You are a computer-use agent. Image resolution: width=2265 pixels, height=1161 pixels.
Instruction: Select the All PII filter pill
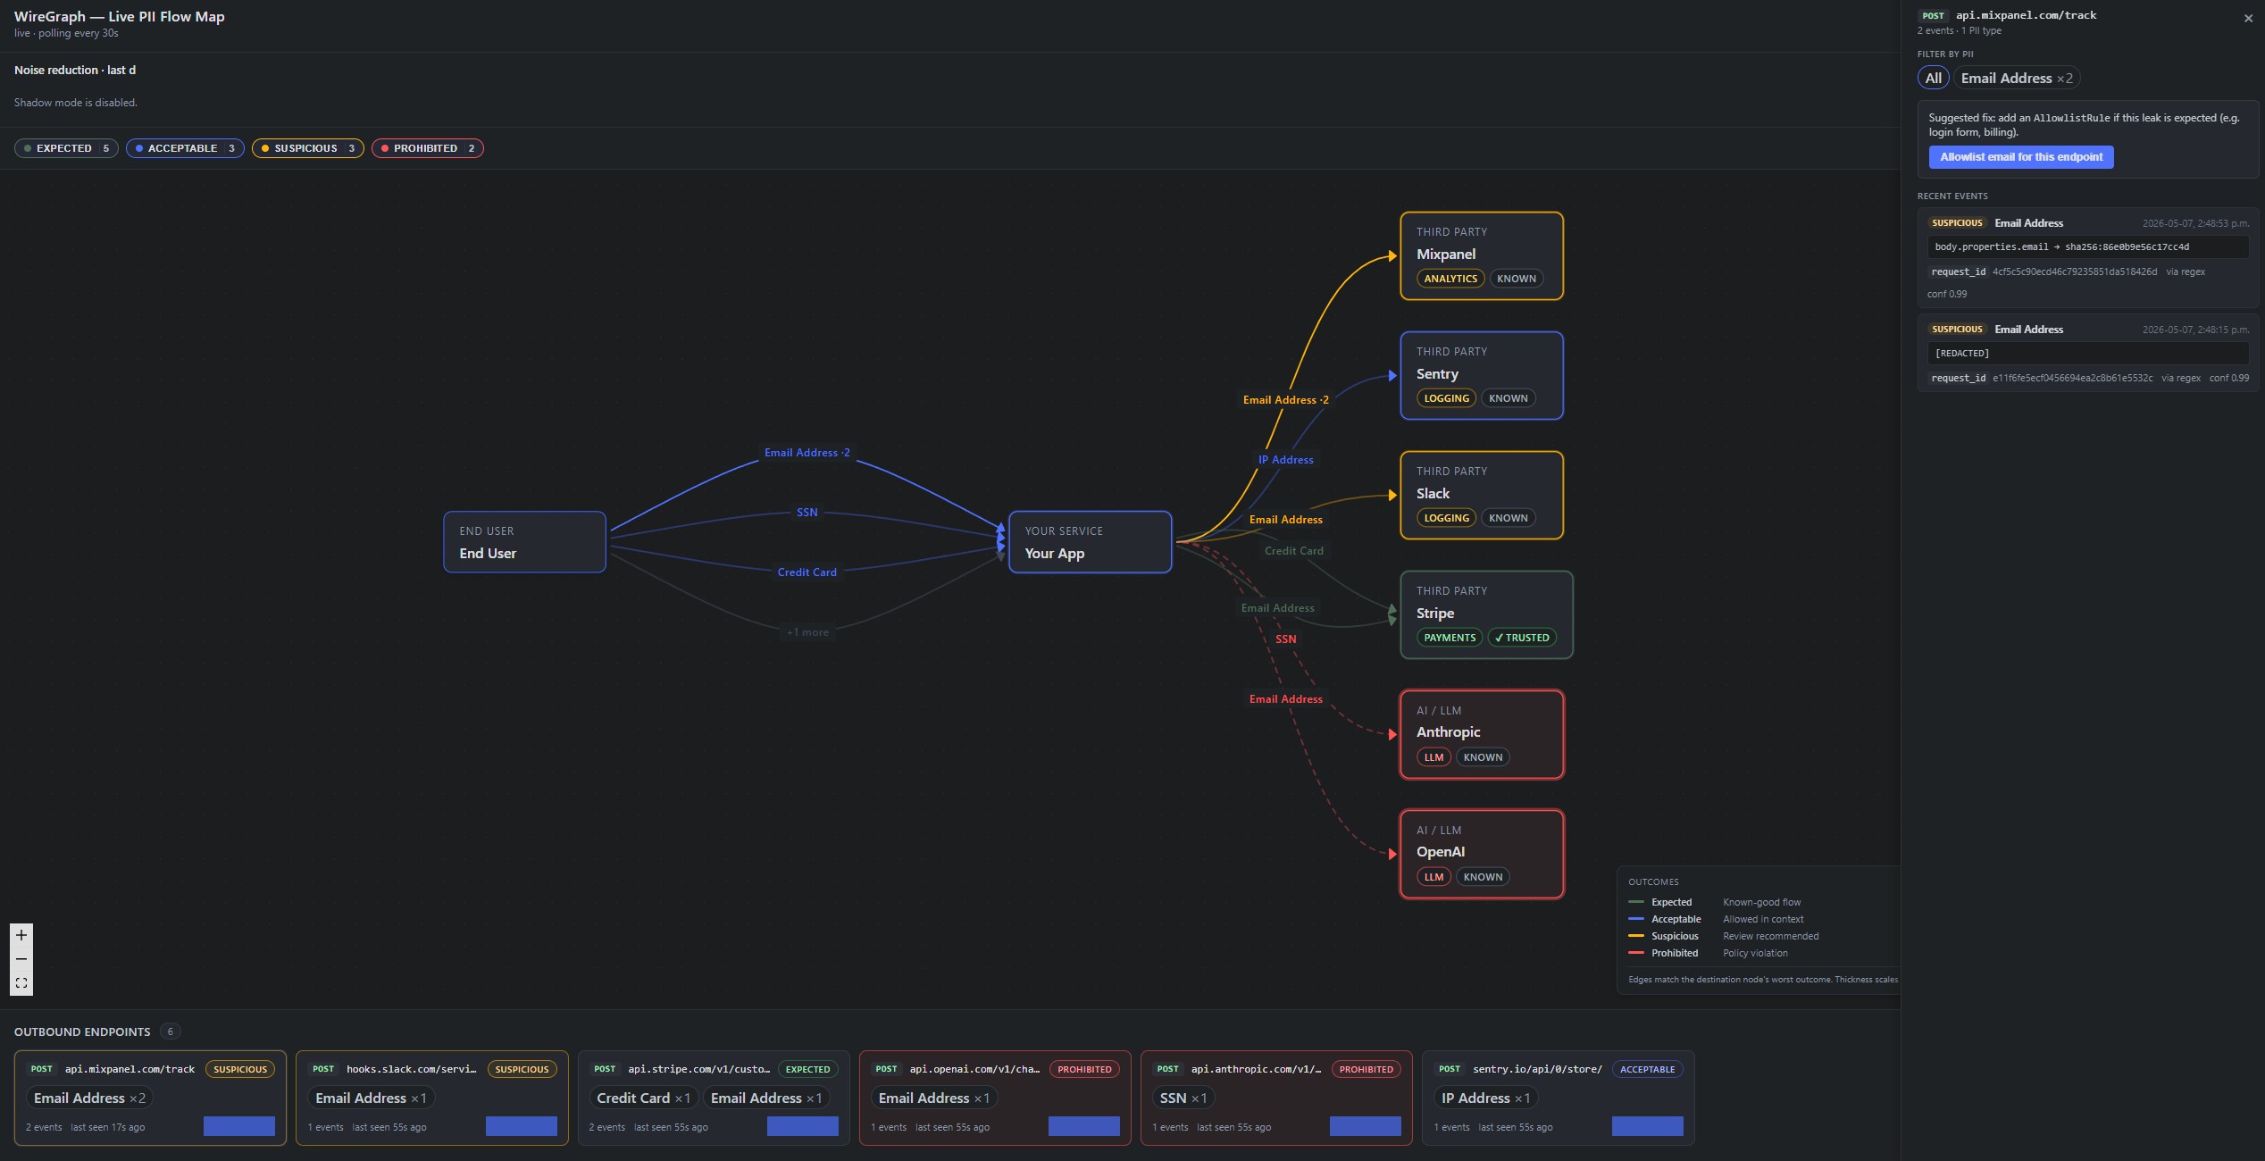1933,79
